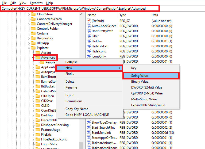
Task: Click the Hidden DWORD icon
Action: [x=89, y=41]
